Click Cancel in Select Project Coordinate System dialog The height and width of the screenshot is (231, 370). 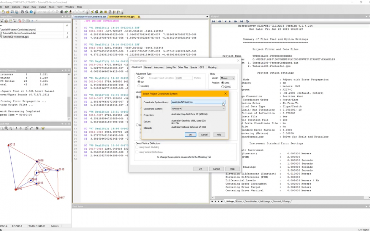204,134
